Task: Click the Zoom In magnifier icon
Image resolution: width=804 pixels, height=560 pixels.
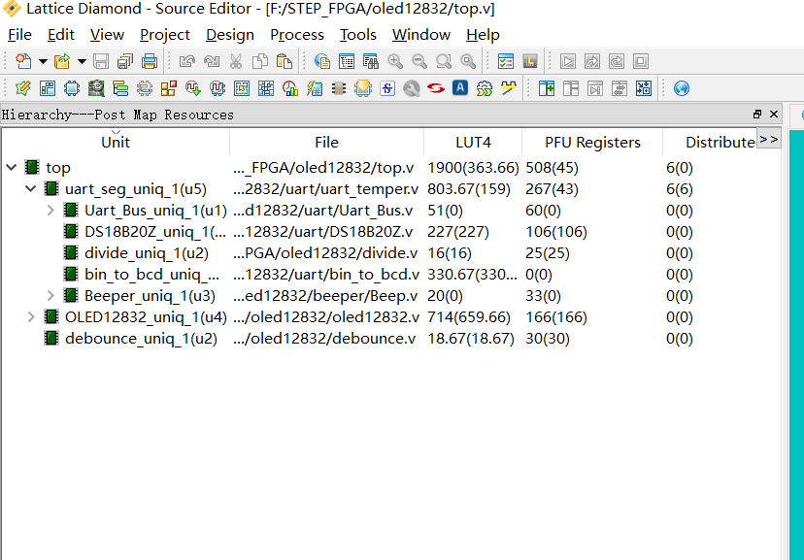Action: [395, 61]
